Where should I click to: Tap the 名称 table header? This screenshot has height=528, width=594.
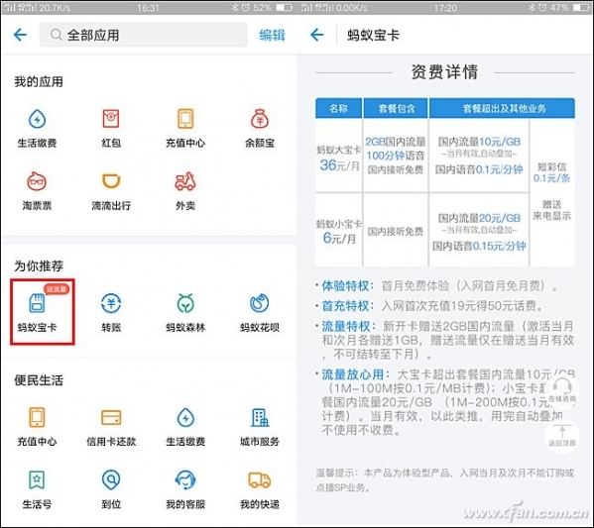pyautogui.click(x=339, y=109)
